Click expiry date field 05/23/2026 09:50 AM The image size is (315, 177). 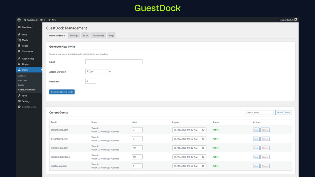click(x=189, y=139)
